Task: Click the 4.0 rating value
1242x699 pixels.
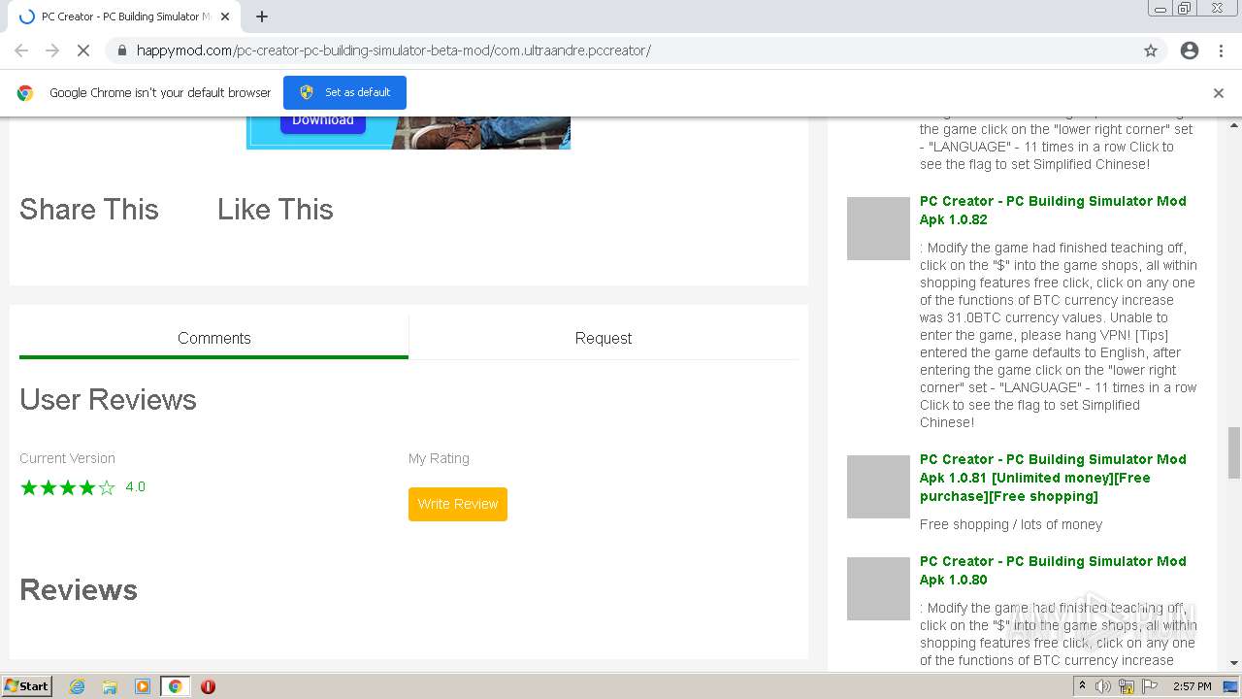Action: [x=136, y=487]
